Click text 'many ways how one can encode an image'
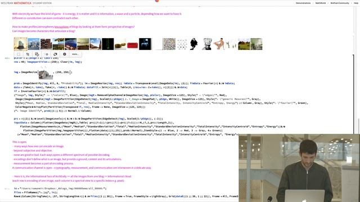 (x=39, y=146)
